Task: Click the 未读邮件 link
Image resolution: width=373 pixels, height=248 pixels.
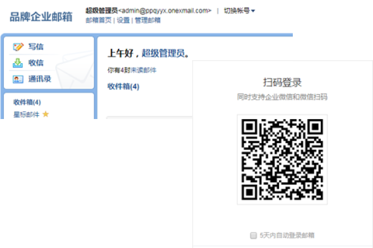Action: pos(144,70)
